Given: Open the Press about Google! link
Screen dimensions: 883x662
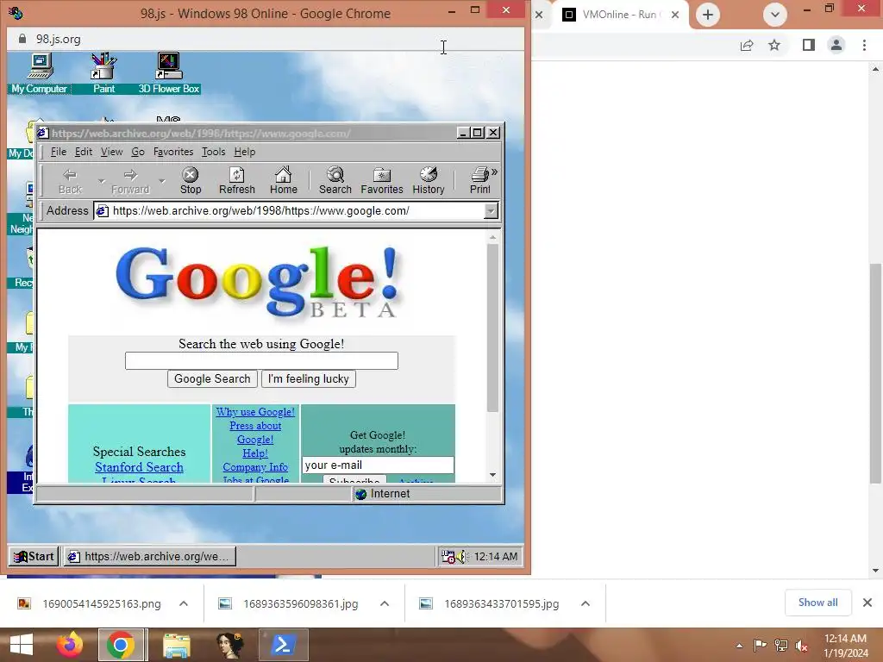Looking at the screenshot, I should coord(255,433).
